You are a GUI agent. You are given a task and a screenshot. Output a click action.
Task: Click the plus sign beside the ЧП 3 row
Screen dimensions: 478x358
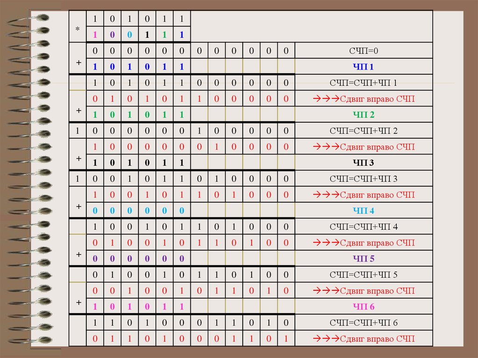(78, 159)
